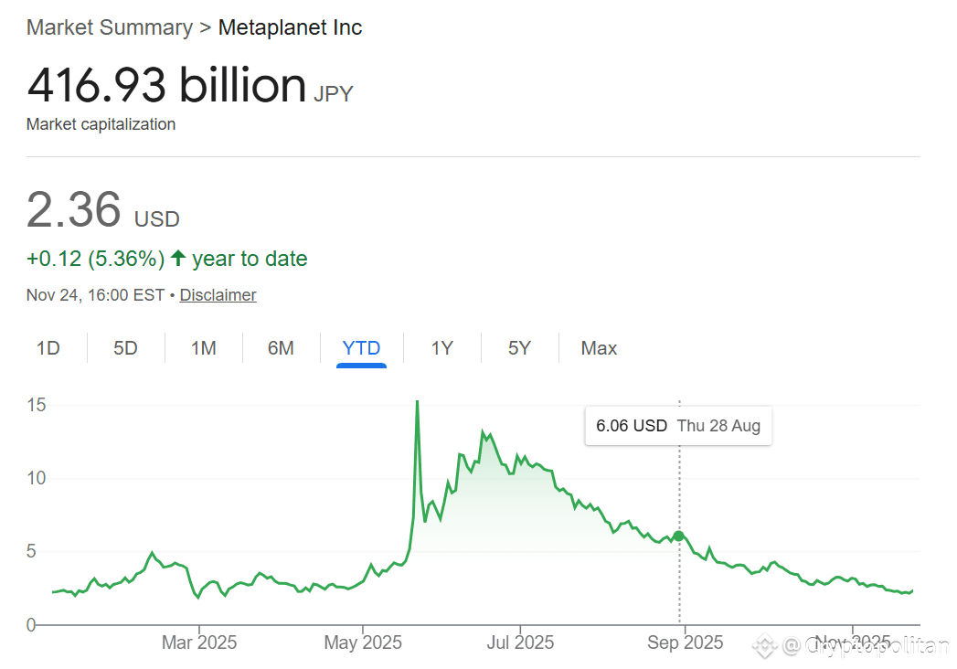Go back via Market Summary breadcrumb
This screenshot has width=957, height=669.
[109, 27]
